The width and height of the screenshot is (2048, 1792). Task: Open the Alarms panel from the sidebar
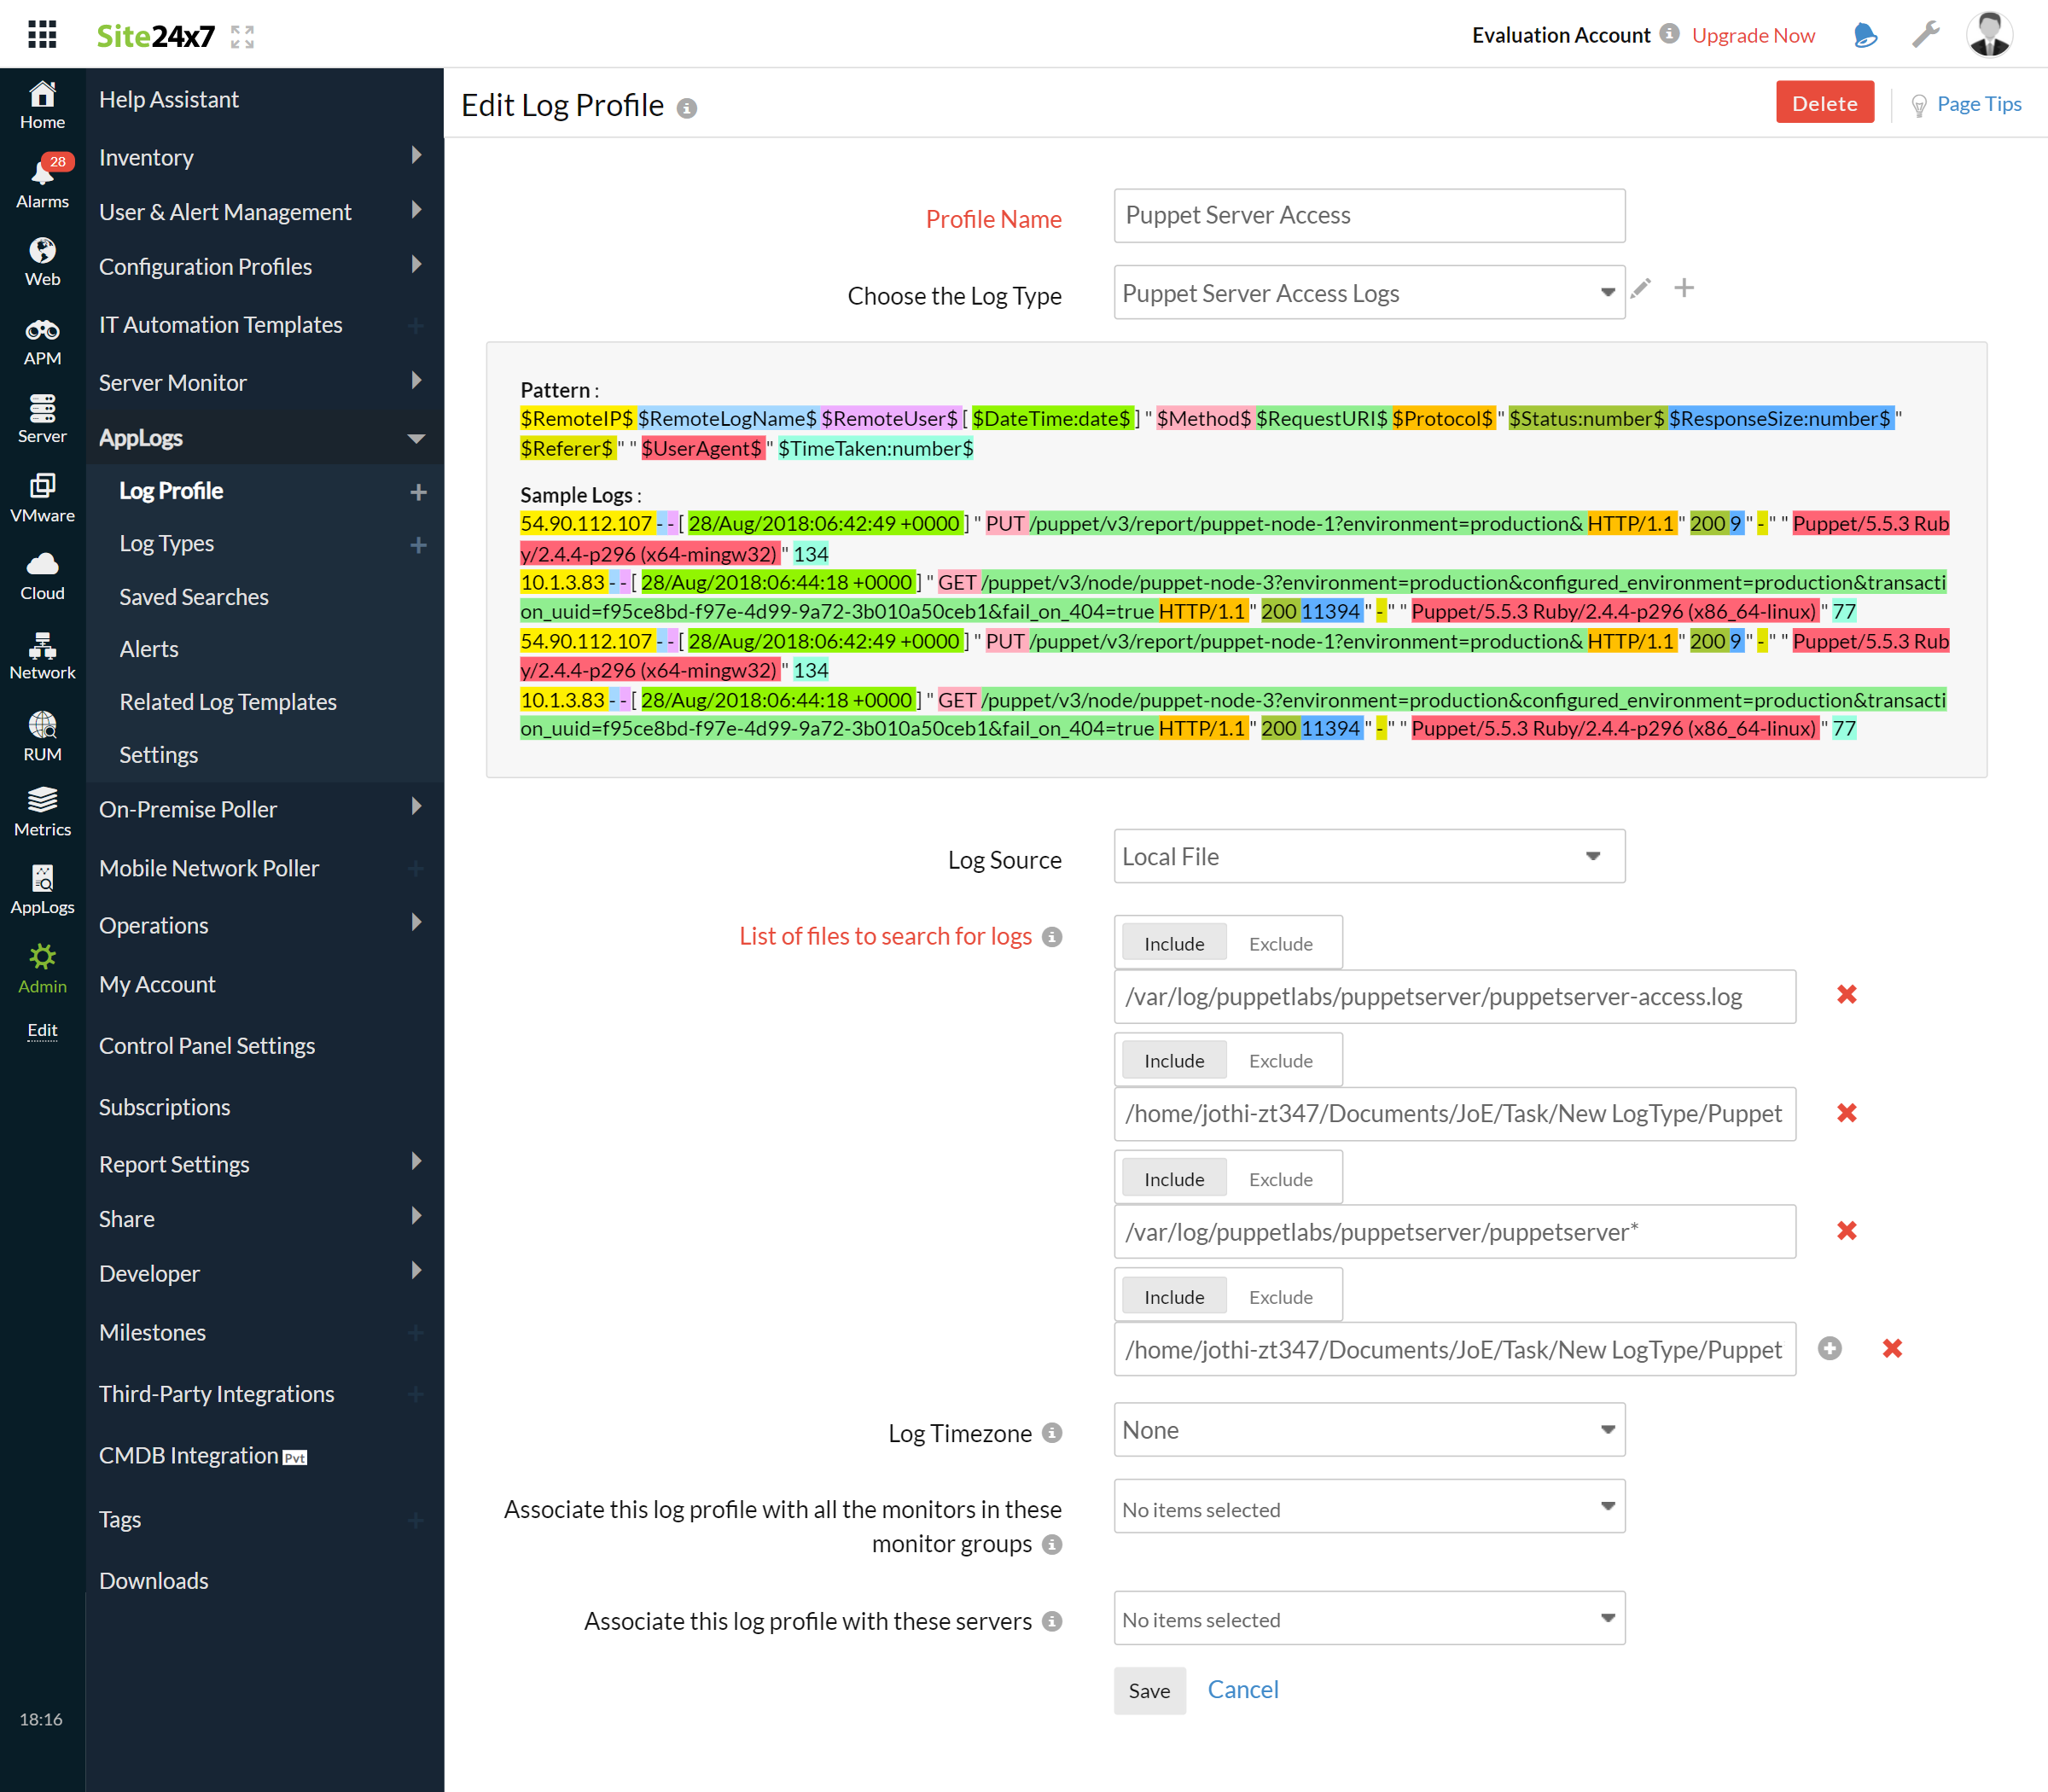point(42,180)
